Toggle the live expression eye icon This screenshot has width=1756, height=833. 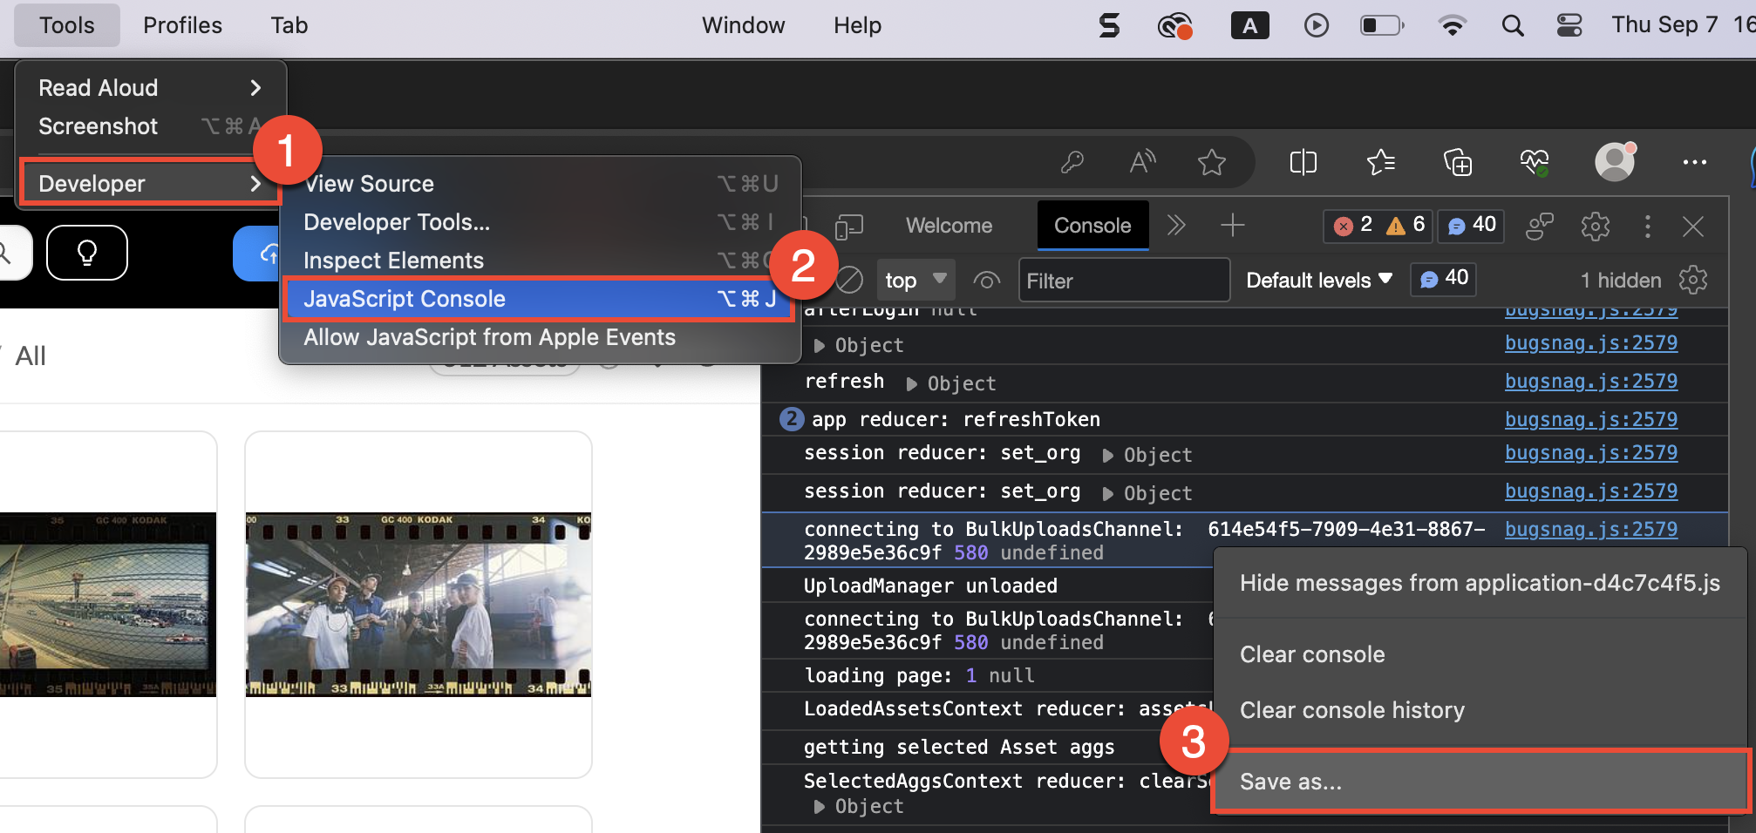tap(986, 281)
